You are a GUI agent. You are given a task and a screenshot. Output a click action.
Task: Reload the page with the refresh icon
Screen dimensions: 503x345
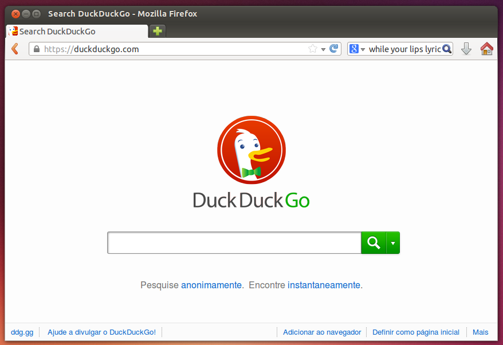point(333,49)
